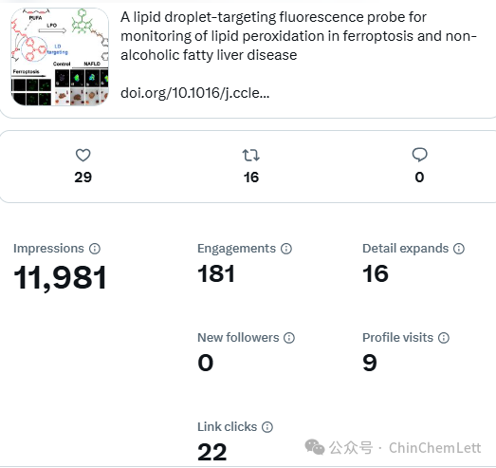Select the 16 retweets count
Viewport: 496px width, 468px height.
(251, 178)
